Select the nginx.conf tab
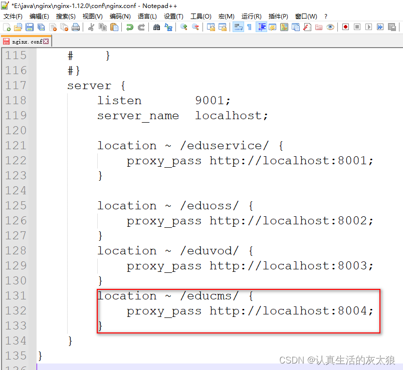403x370 pixels. (27, 42)
